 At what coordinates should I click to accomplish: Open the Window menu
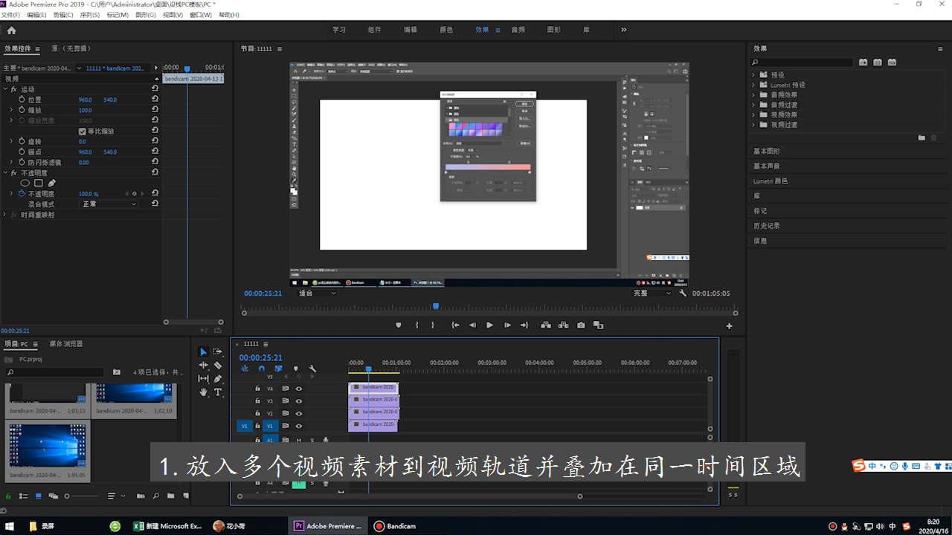201,15
